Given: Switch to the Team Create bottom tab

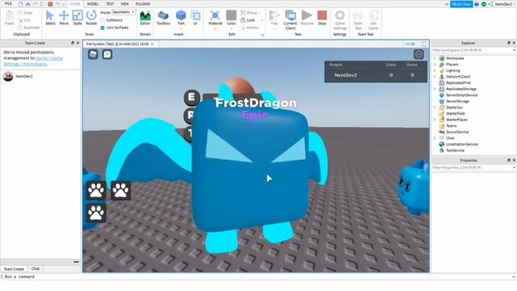Looking at the screenshot, I should (x=14, y=269).
